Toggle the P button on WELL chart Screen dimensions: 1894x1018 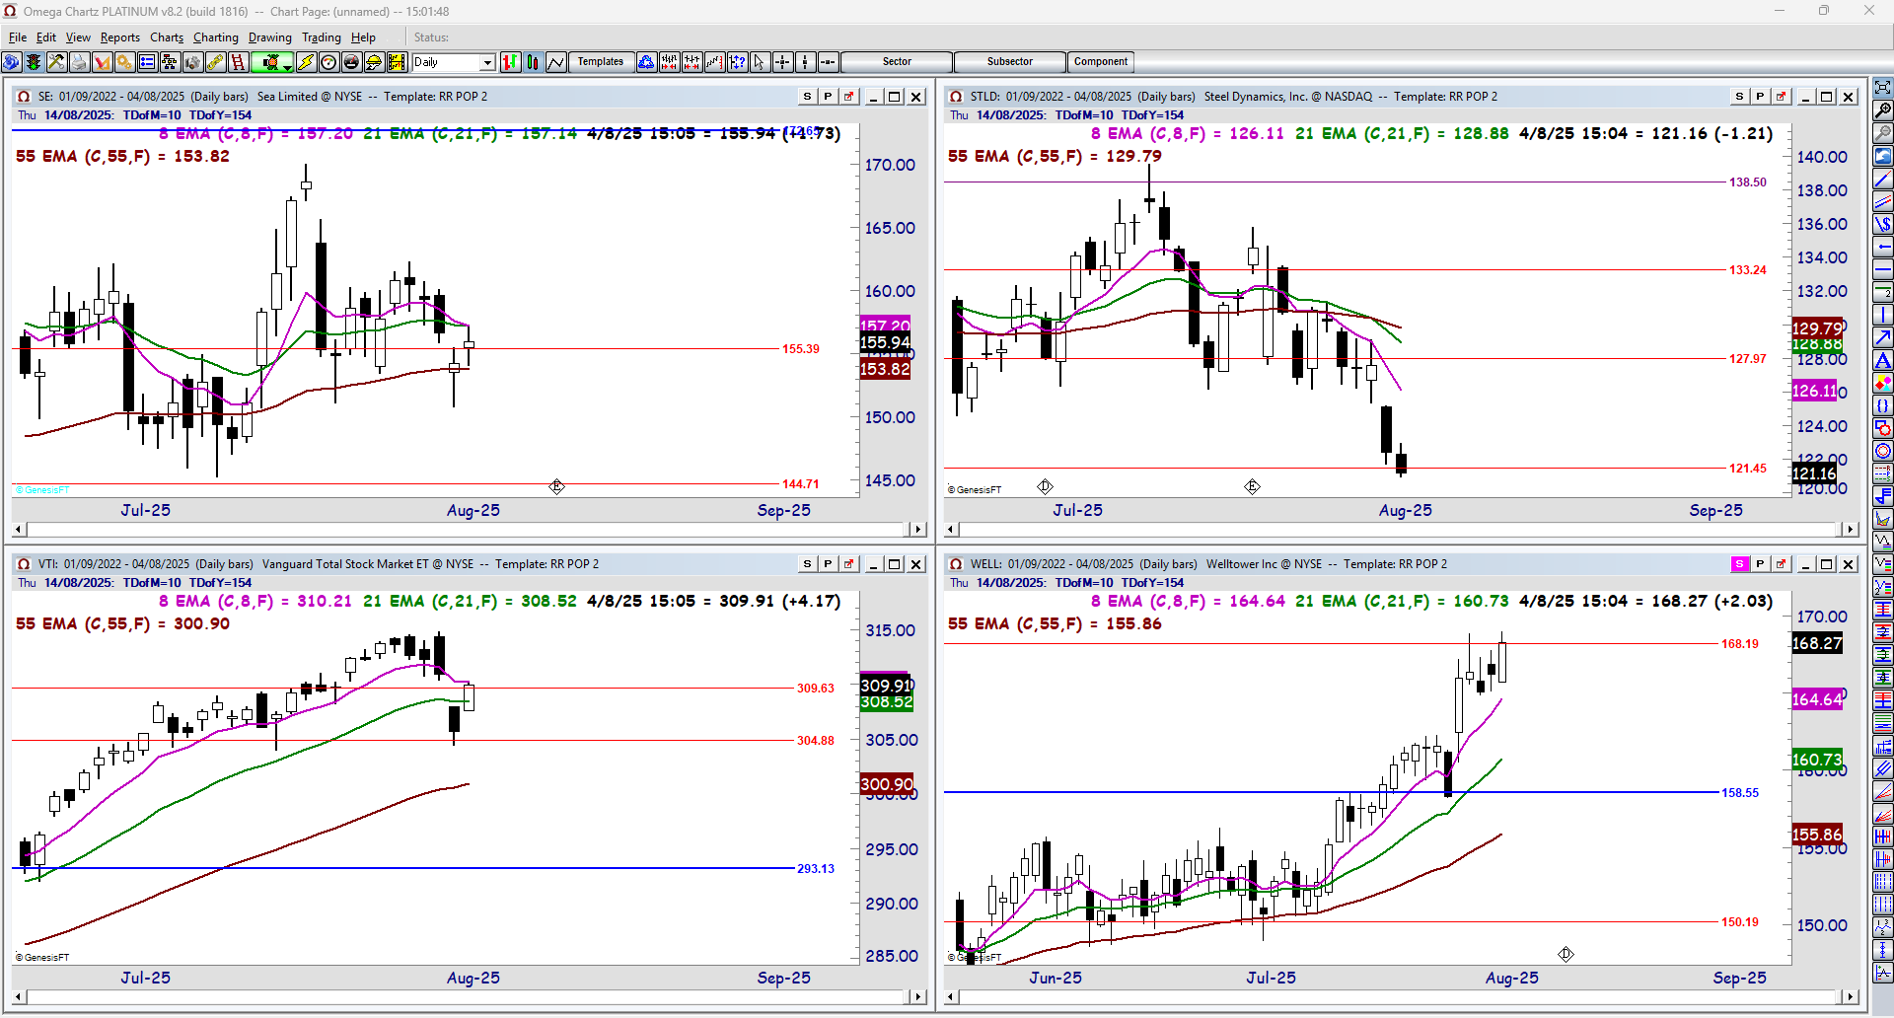coord(1760,564)
